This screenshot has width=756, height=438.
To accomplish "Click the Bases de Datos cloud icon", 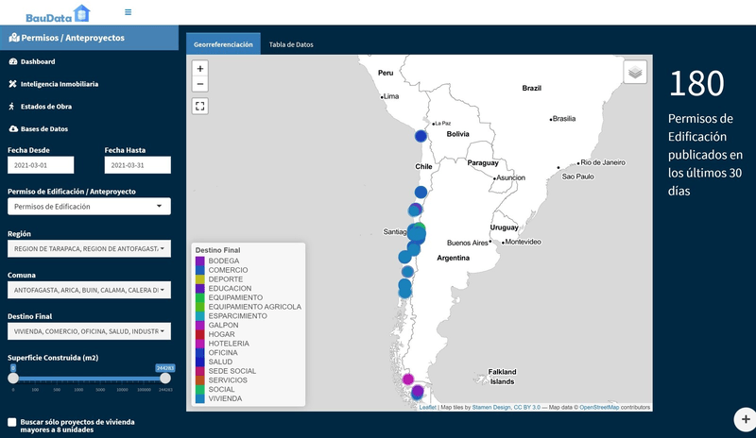I will pyautogui.click(x=13, y=128).
